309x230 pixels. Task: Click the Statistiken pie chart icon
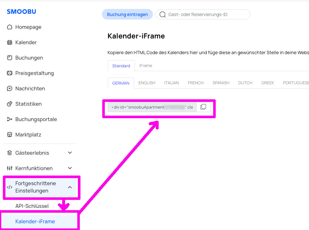(10, 104)
